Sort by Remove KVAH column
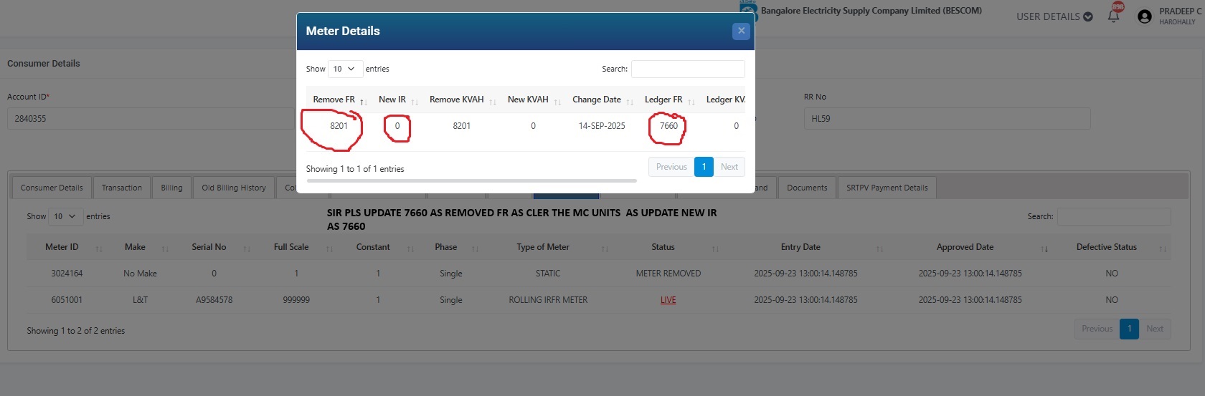 click(x=462, y=100)
